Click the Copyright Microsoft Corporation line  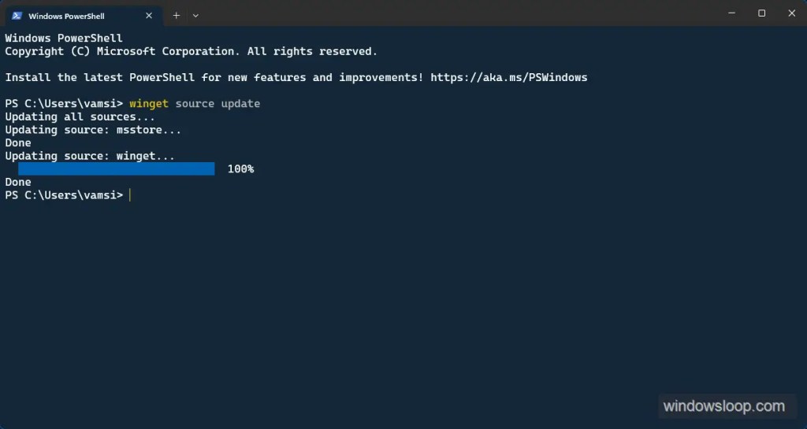(191, 51)
